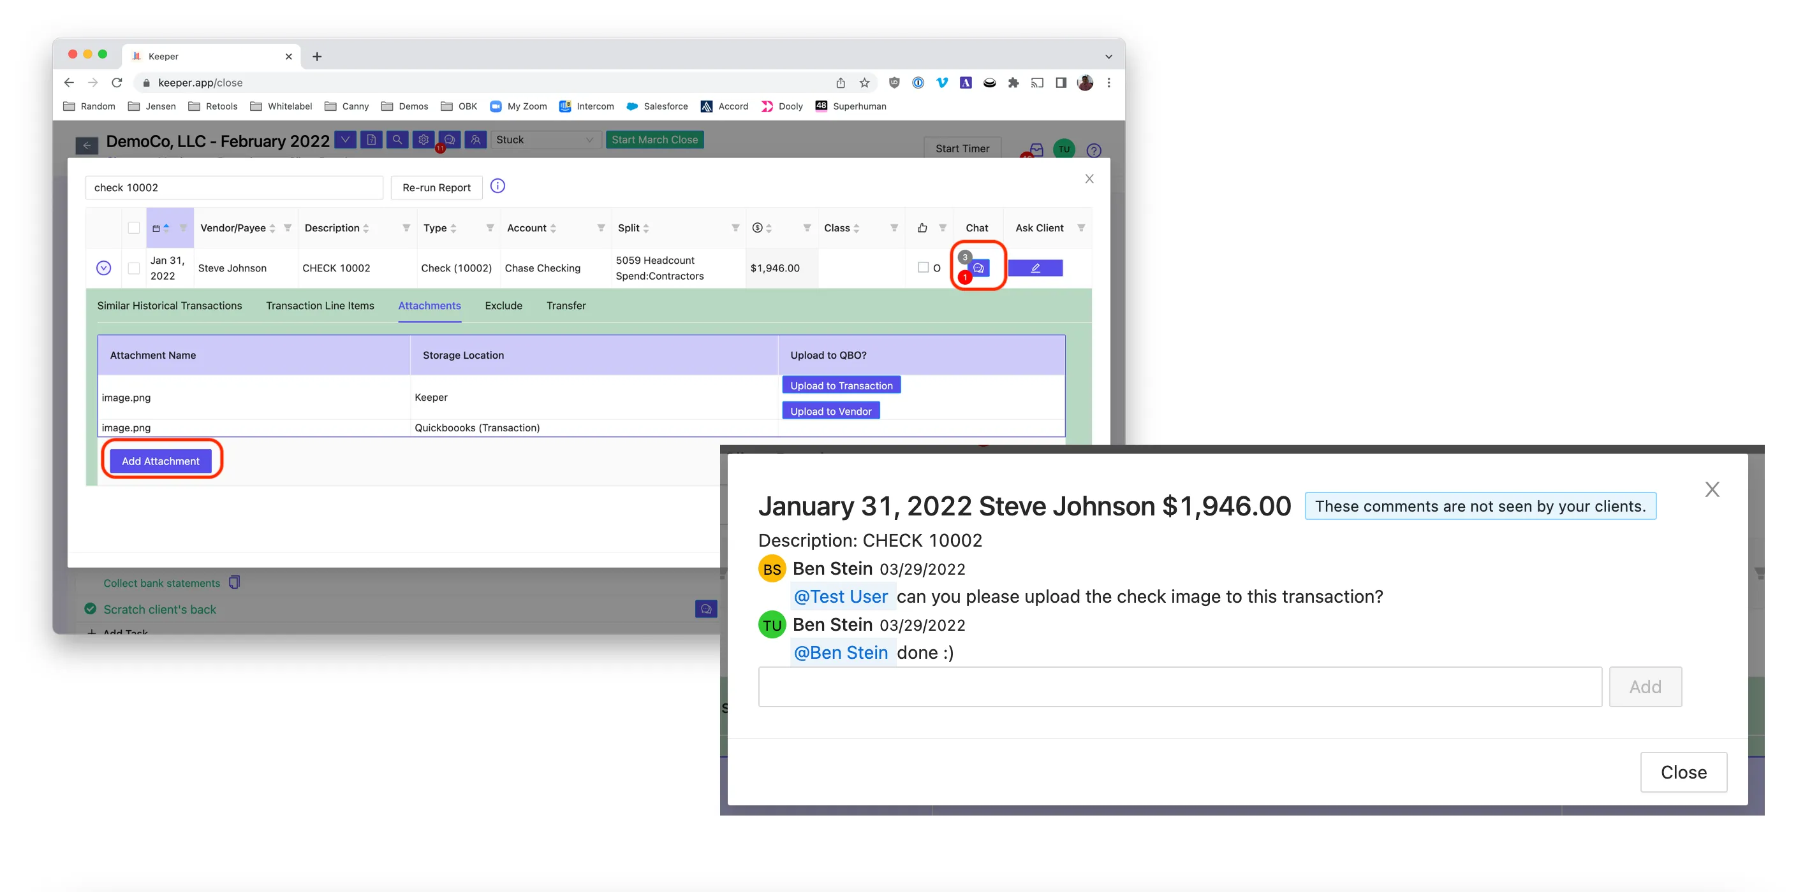Click the comment input field in the dialog

pos(1180,686)
